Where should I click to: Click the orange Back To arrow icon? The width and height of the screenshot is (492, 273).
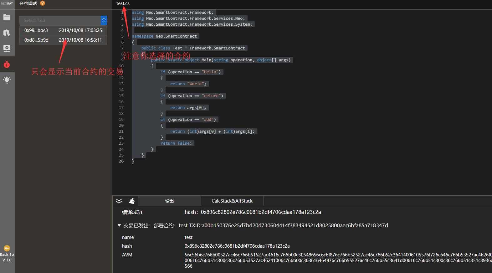[7, 248]
